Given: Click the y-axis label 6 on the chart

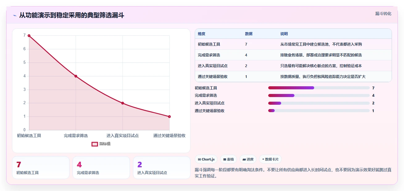Looking at the screenshot, I should [x=24, y=49].
